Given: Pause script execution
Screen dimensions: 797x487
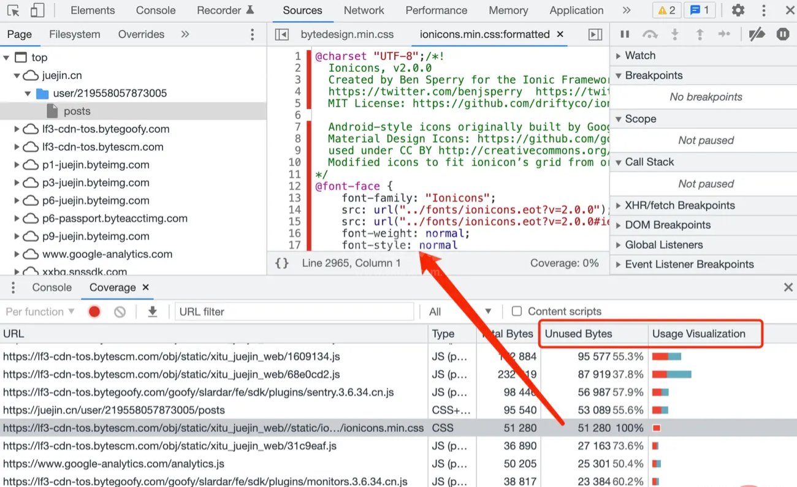Looking at the screenshot, I should coord(625,34).
